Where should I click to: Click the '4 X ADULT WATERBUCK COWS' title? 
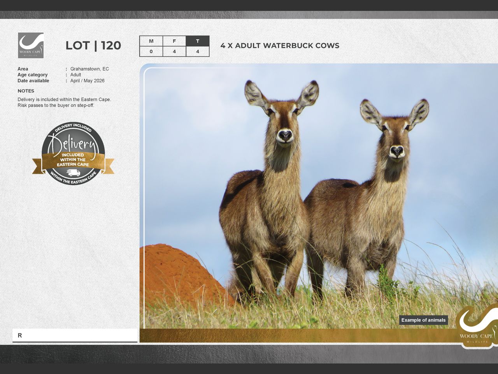coord(280,46)
